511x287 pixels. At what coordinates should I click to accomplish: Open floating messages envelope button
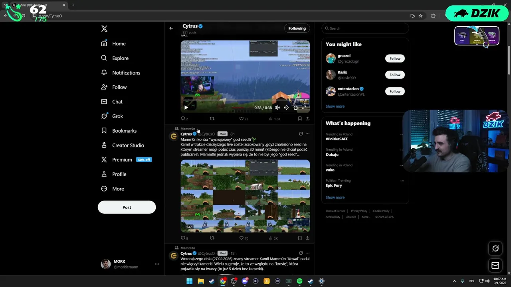495,265
